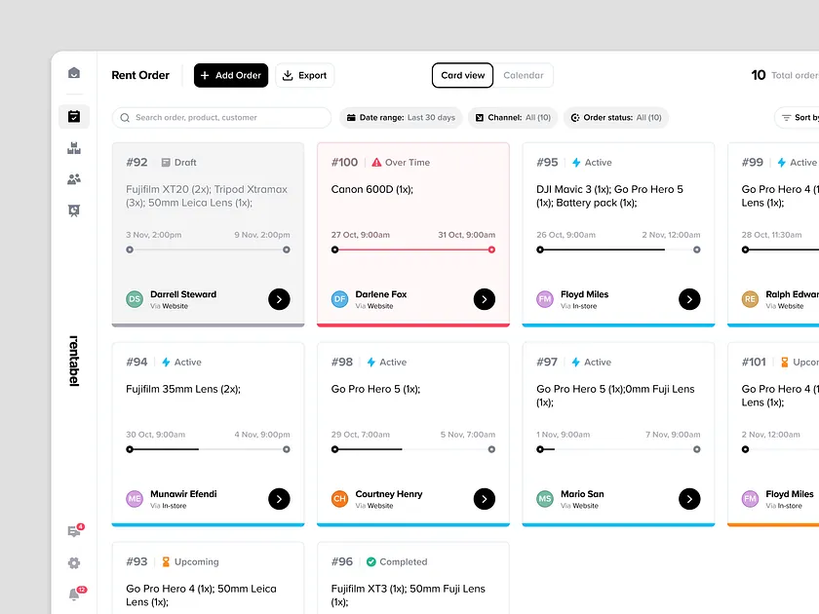
Task: Toggle the Sort by control
Action: [x=798, y=117]
